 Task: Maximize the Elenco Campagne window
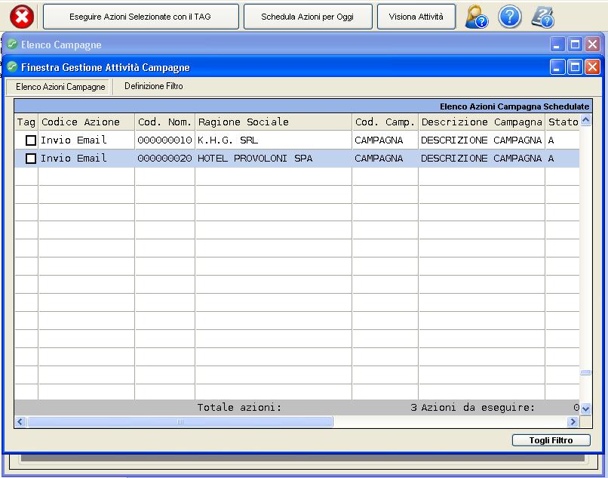click(x=575, y=45)
